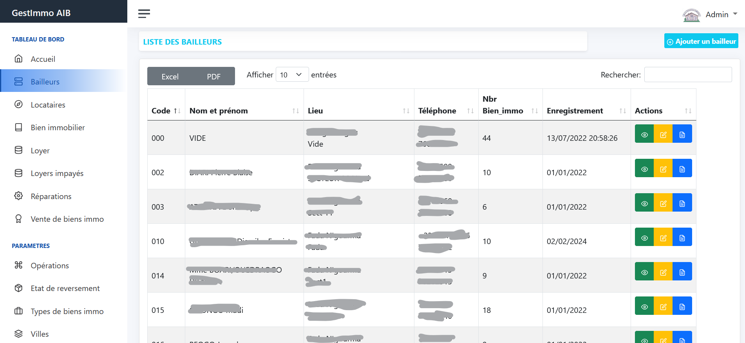The image size is (745, 343).
Task: Navigate to Loyer page
Action: click(x=63, y=151)
